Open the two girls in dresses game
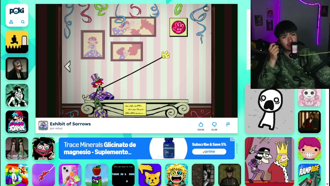Screen dimensions: 330x186 pos(17,148)
